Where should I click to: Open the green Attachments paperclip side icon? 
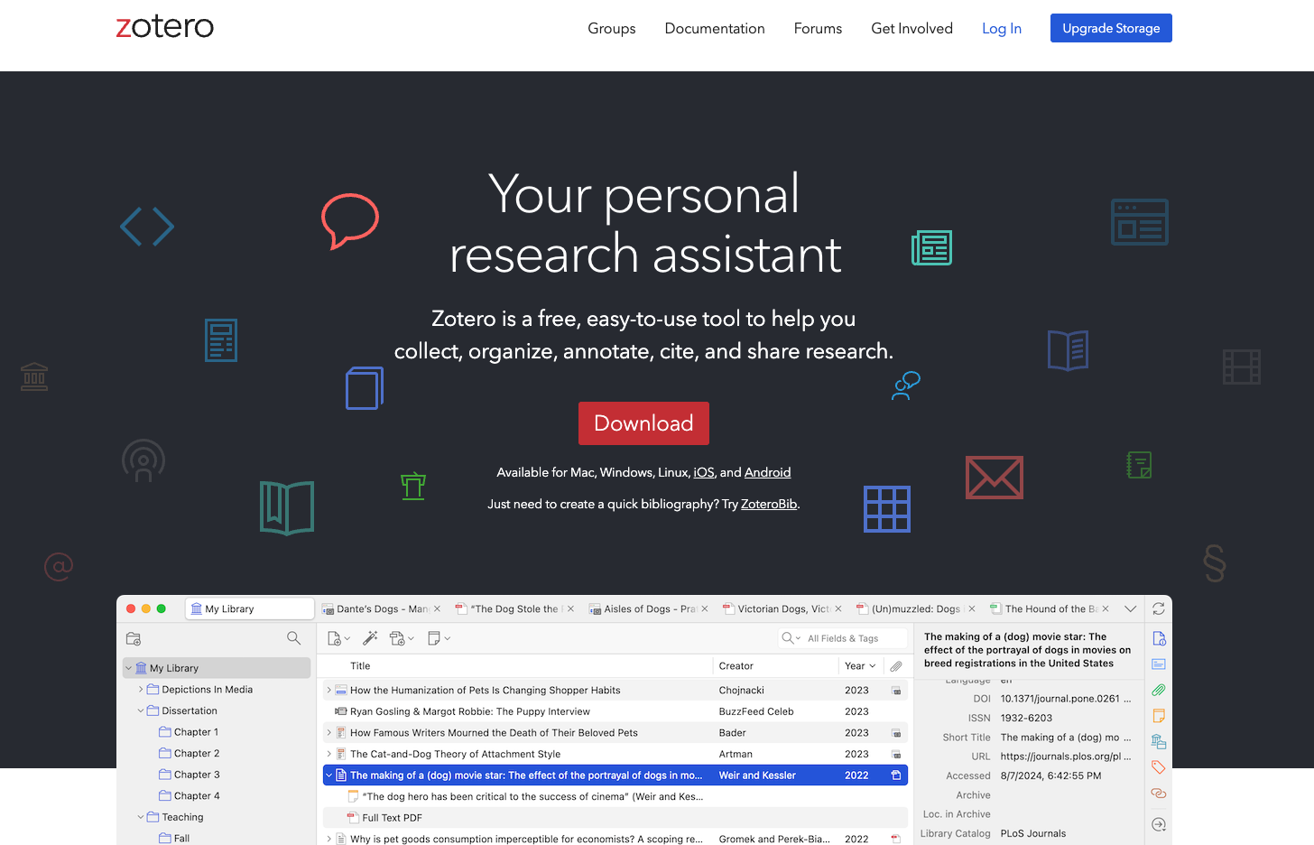click(1159, 690)
